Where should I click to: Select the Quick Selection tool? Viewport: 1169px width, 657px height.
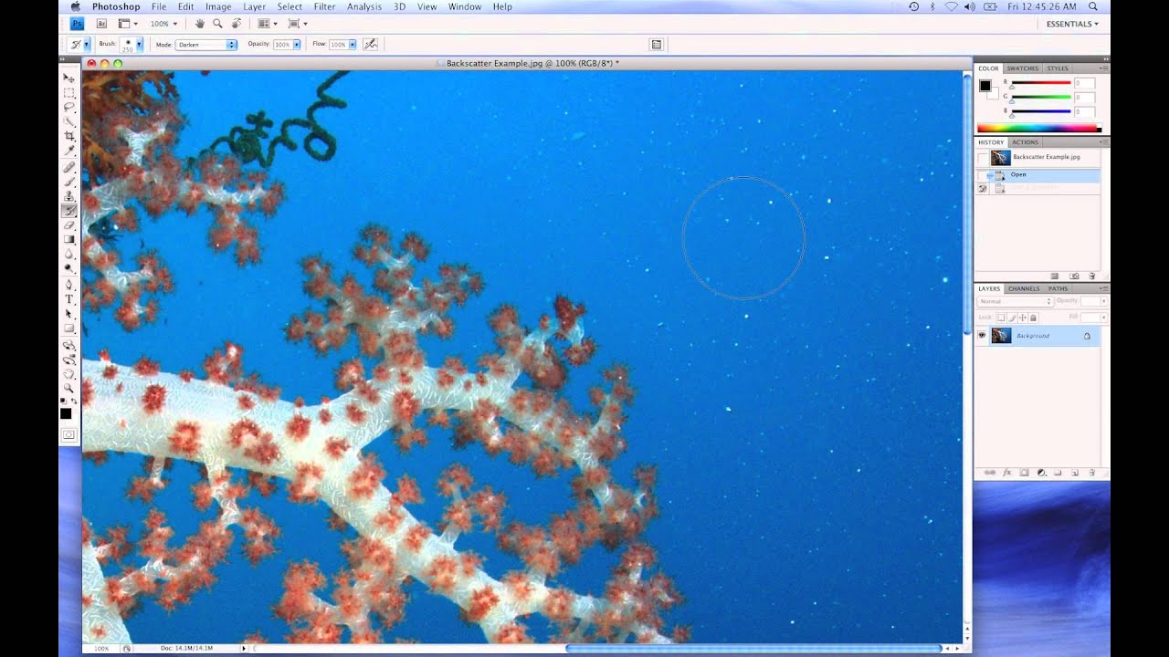coord(69,120)
